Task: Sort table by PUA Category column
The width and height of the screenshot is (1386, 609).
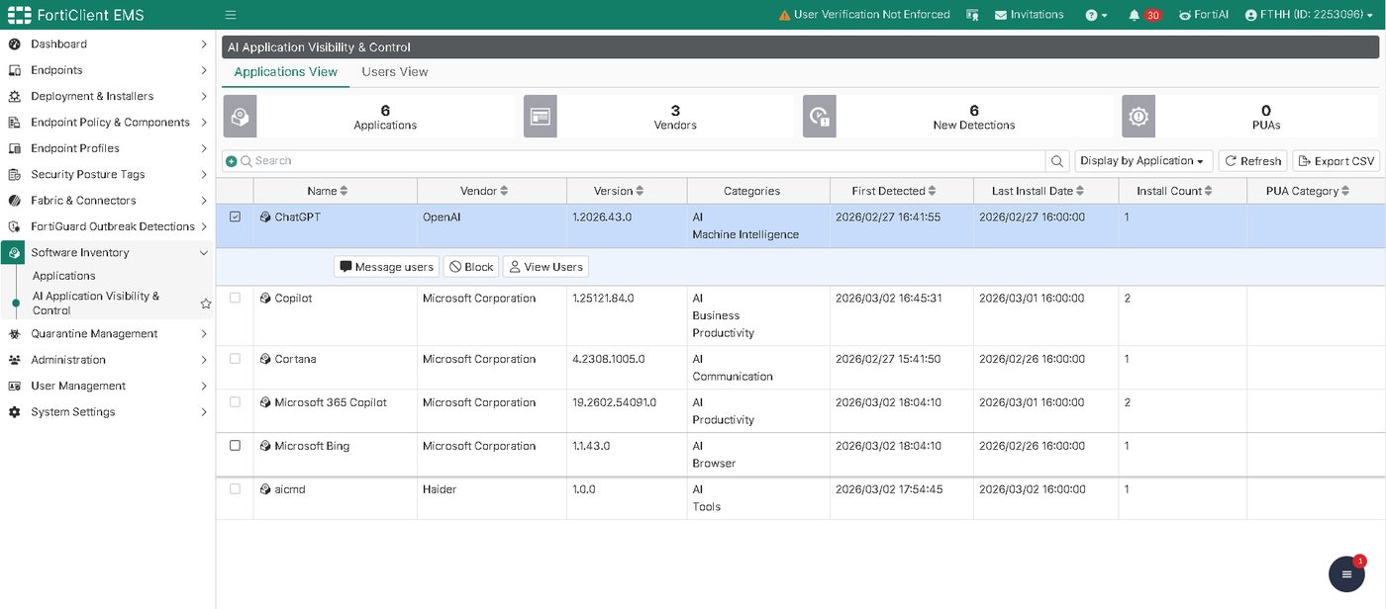Action: (x=1309, y=191)
